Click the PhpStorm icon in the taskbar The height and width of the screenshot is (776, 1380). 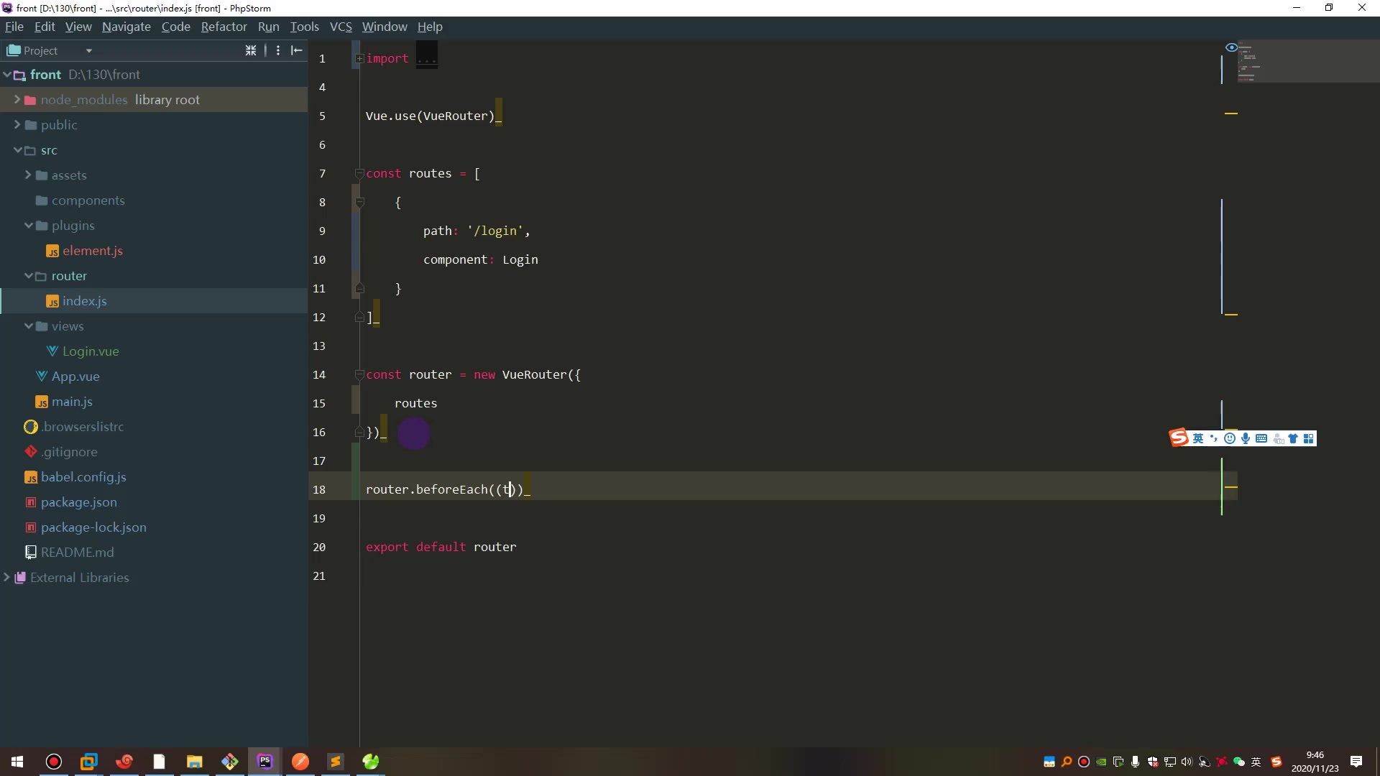265,762
